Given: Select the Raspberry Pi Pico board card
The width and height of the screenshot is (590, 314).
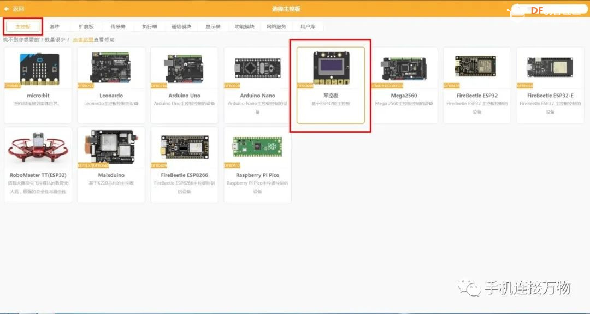Looking at the screenshot, I should click(x=257, y=165).
